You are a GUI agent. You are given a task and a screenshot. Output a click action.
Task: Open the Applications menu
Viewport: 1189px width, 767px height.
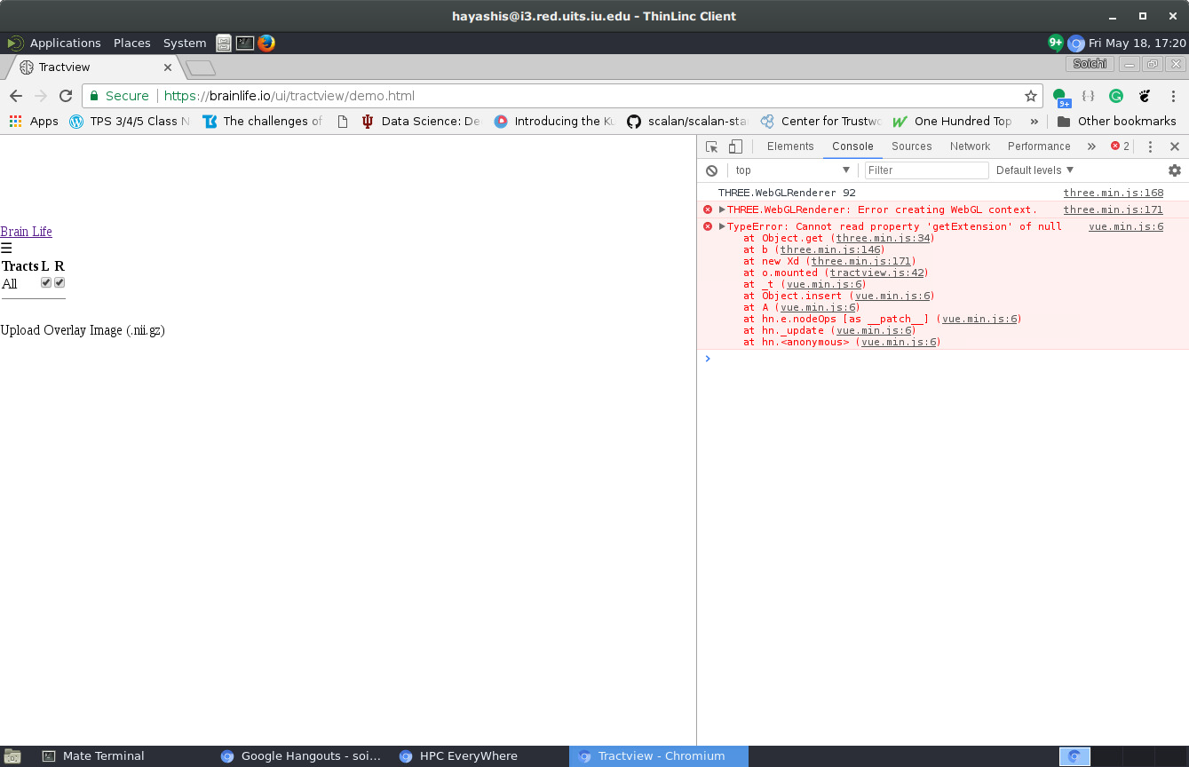point(65,43)
